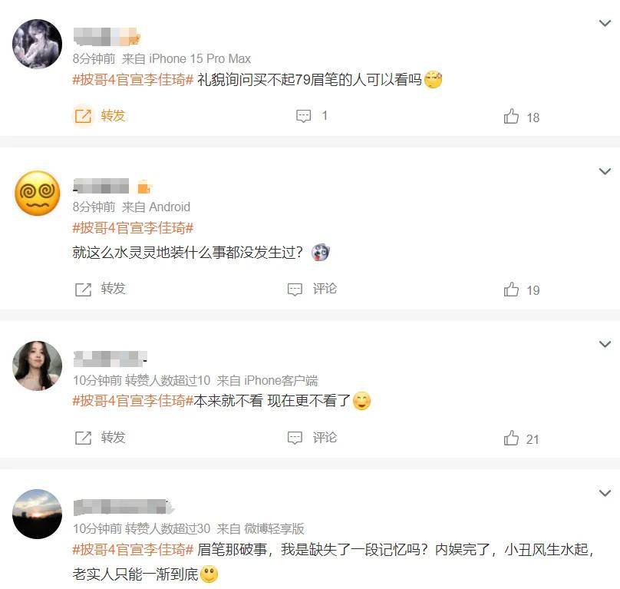
Task: Expand the chevron menu on Android post
Action: (605, 171)
